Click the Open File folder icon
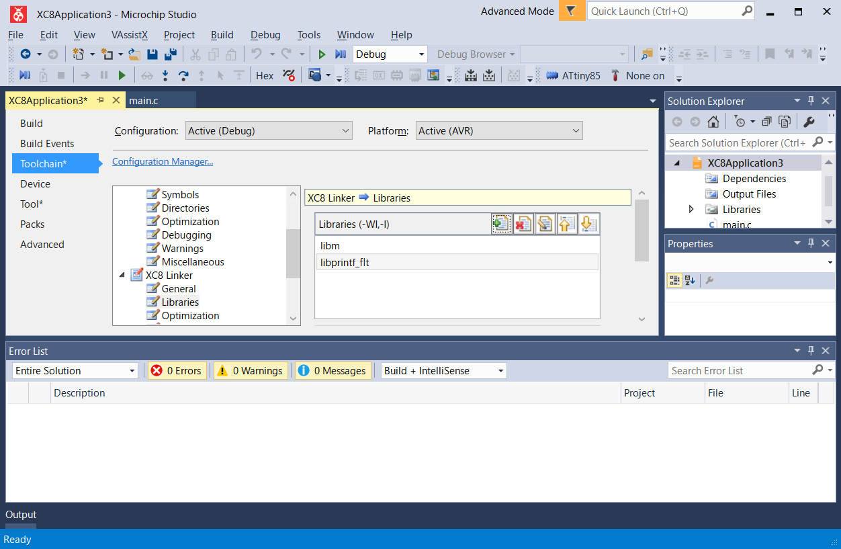The width and height of the screenshot is (841, 549). coord(134,54)
